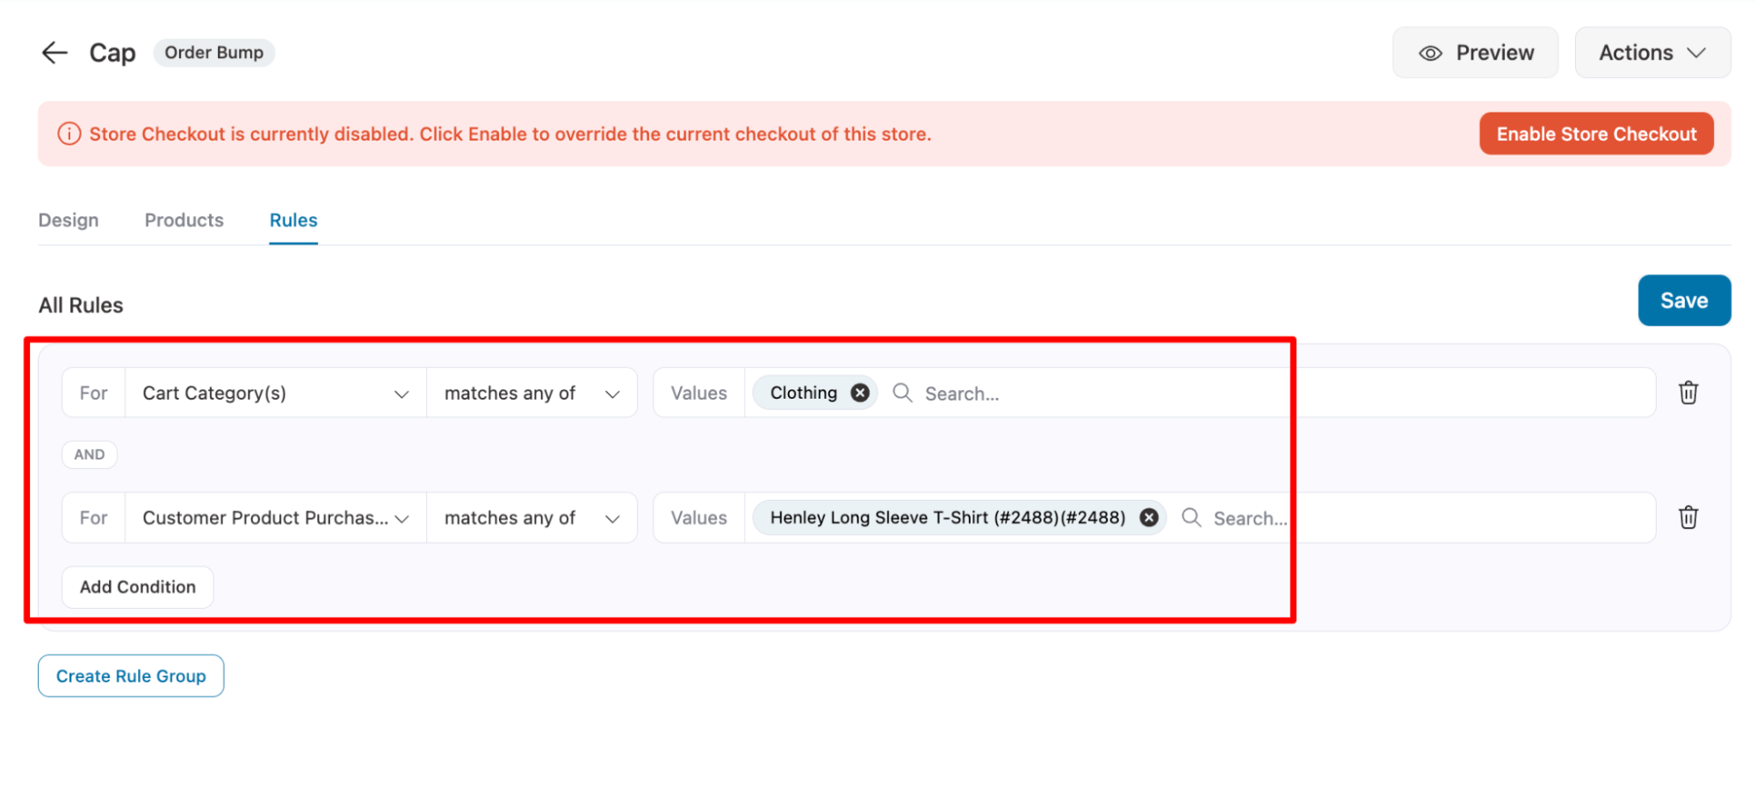Viewport: 1756px width, 787px height.
Task: Remove the Clothing value tag
Action: pos(861,393)
